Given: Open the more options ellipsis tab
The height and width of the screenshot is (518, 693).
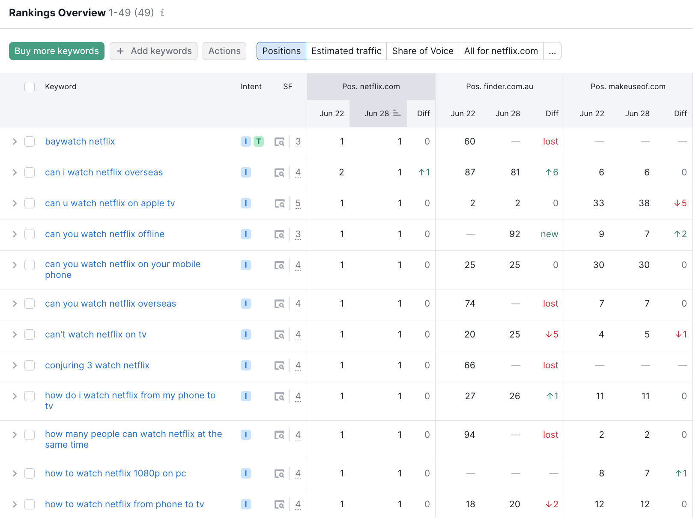Looking at the screenshot, I should click(553, 51).
